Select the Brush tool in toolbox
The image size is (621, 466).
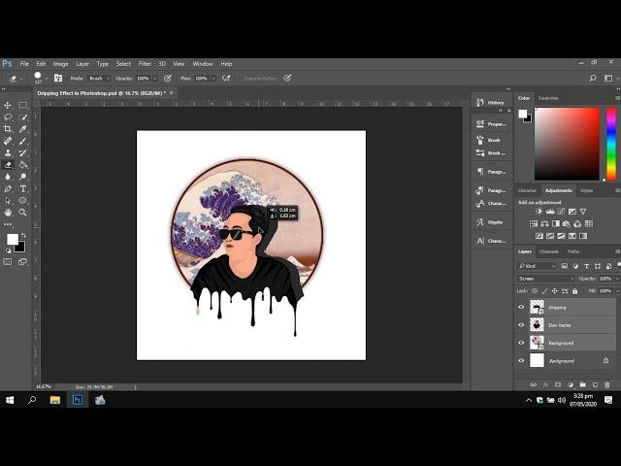(22, 141)
